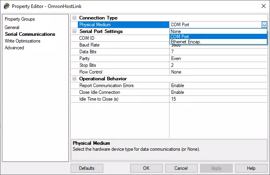The width and height of the screenshot is (270, 175).
Task: Select Serial Communications property group
Action: coord(30,34)
